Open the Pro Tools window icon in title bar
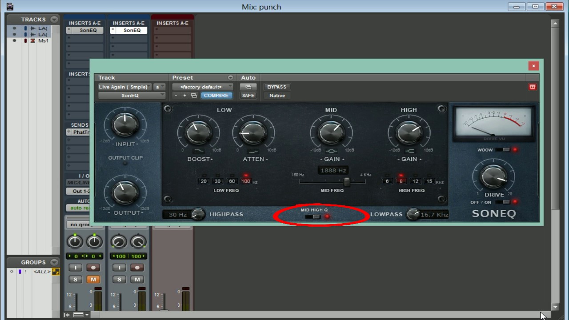The image size is (569, 320). coord(10,7)
